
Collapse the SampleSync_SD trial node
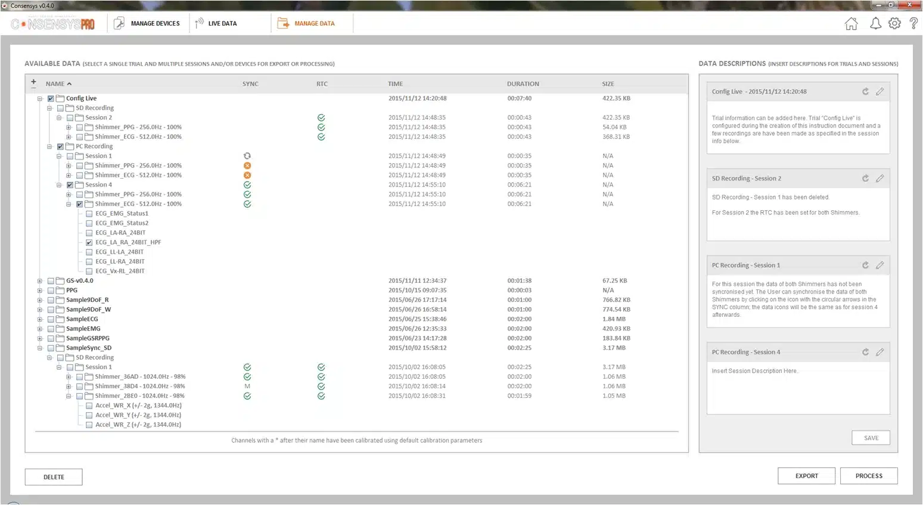(x=40, y=348)
